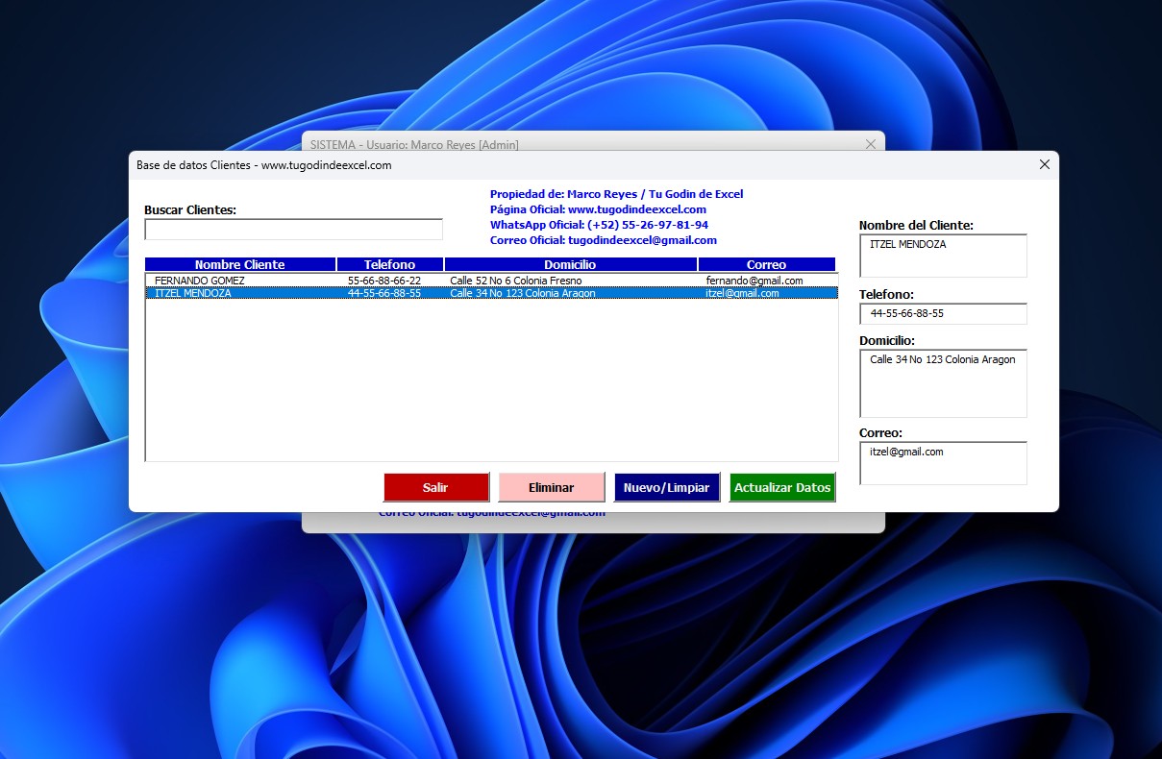Close the Base de datos Clientes dialog
This screenshot has height=759, width=1162.
pos(1045,164)
